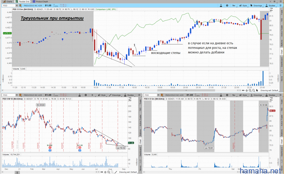This screenshot has height=174, width=284.
Task: Click Studies button in top chart toolbar
Action: pos(271,5)
